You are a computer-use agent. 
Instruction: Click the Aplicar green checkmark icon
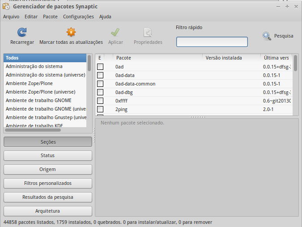(115, 32)
